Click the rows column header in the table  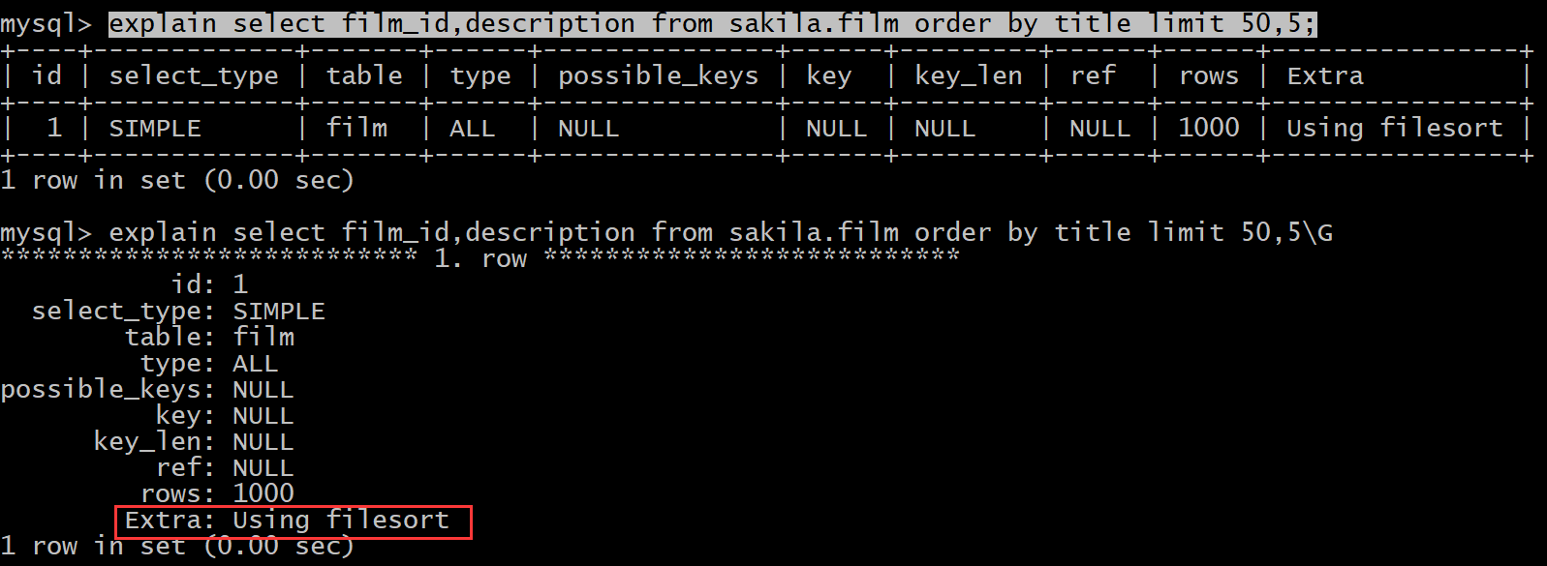tap(1208, 75)
